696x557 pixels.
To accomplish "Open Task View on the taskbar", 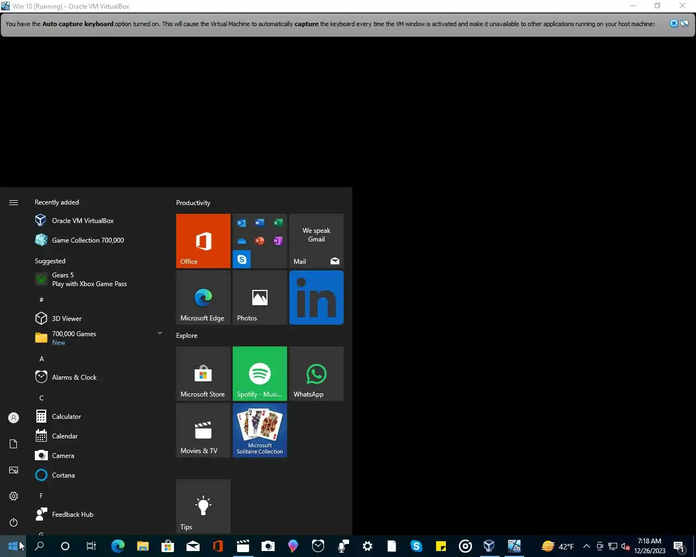I will (91, 546).
